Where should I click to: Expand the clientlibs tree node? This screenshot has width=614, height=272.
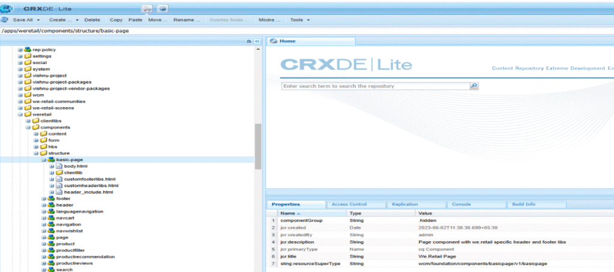coord(28,121)
